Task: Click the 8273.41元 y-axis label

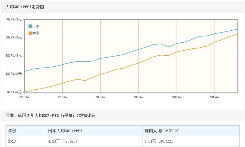Action: [14, 92]
